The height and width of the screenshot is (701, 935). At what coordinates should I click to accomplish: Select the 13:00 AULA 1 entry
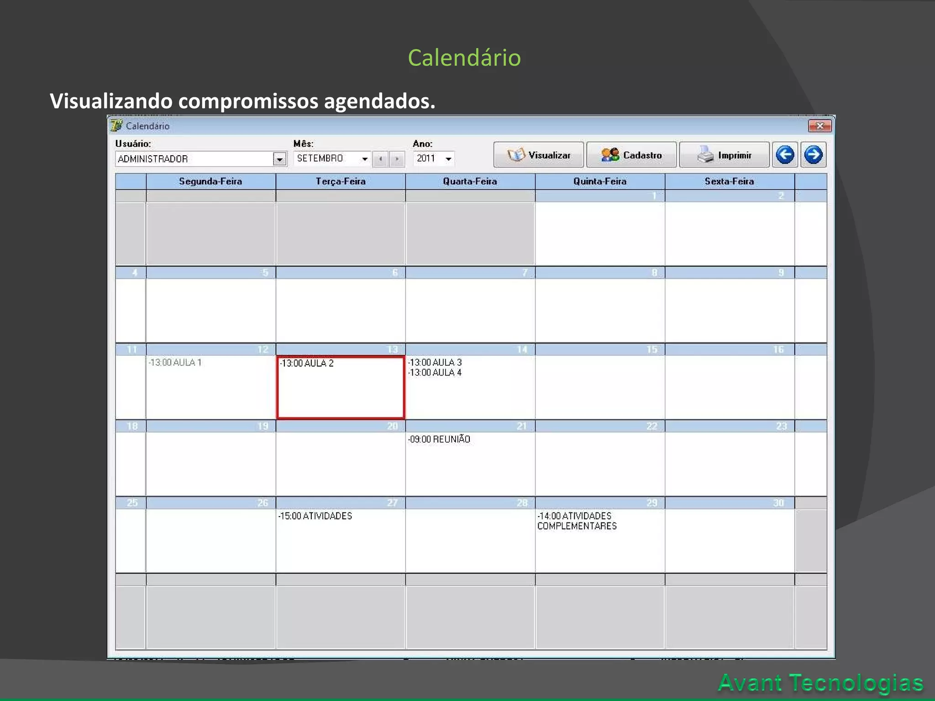point(175,362)
